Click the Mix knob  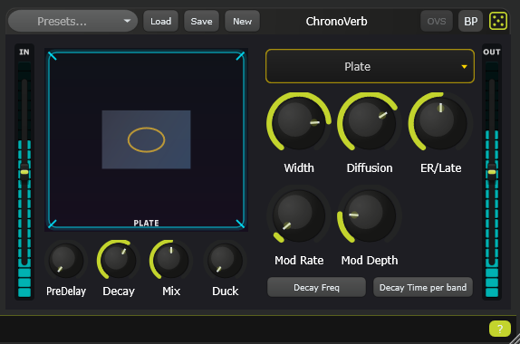(171, 260)
